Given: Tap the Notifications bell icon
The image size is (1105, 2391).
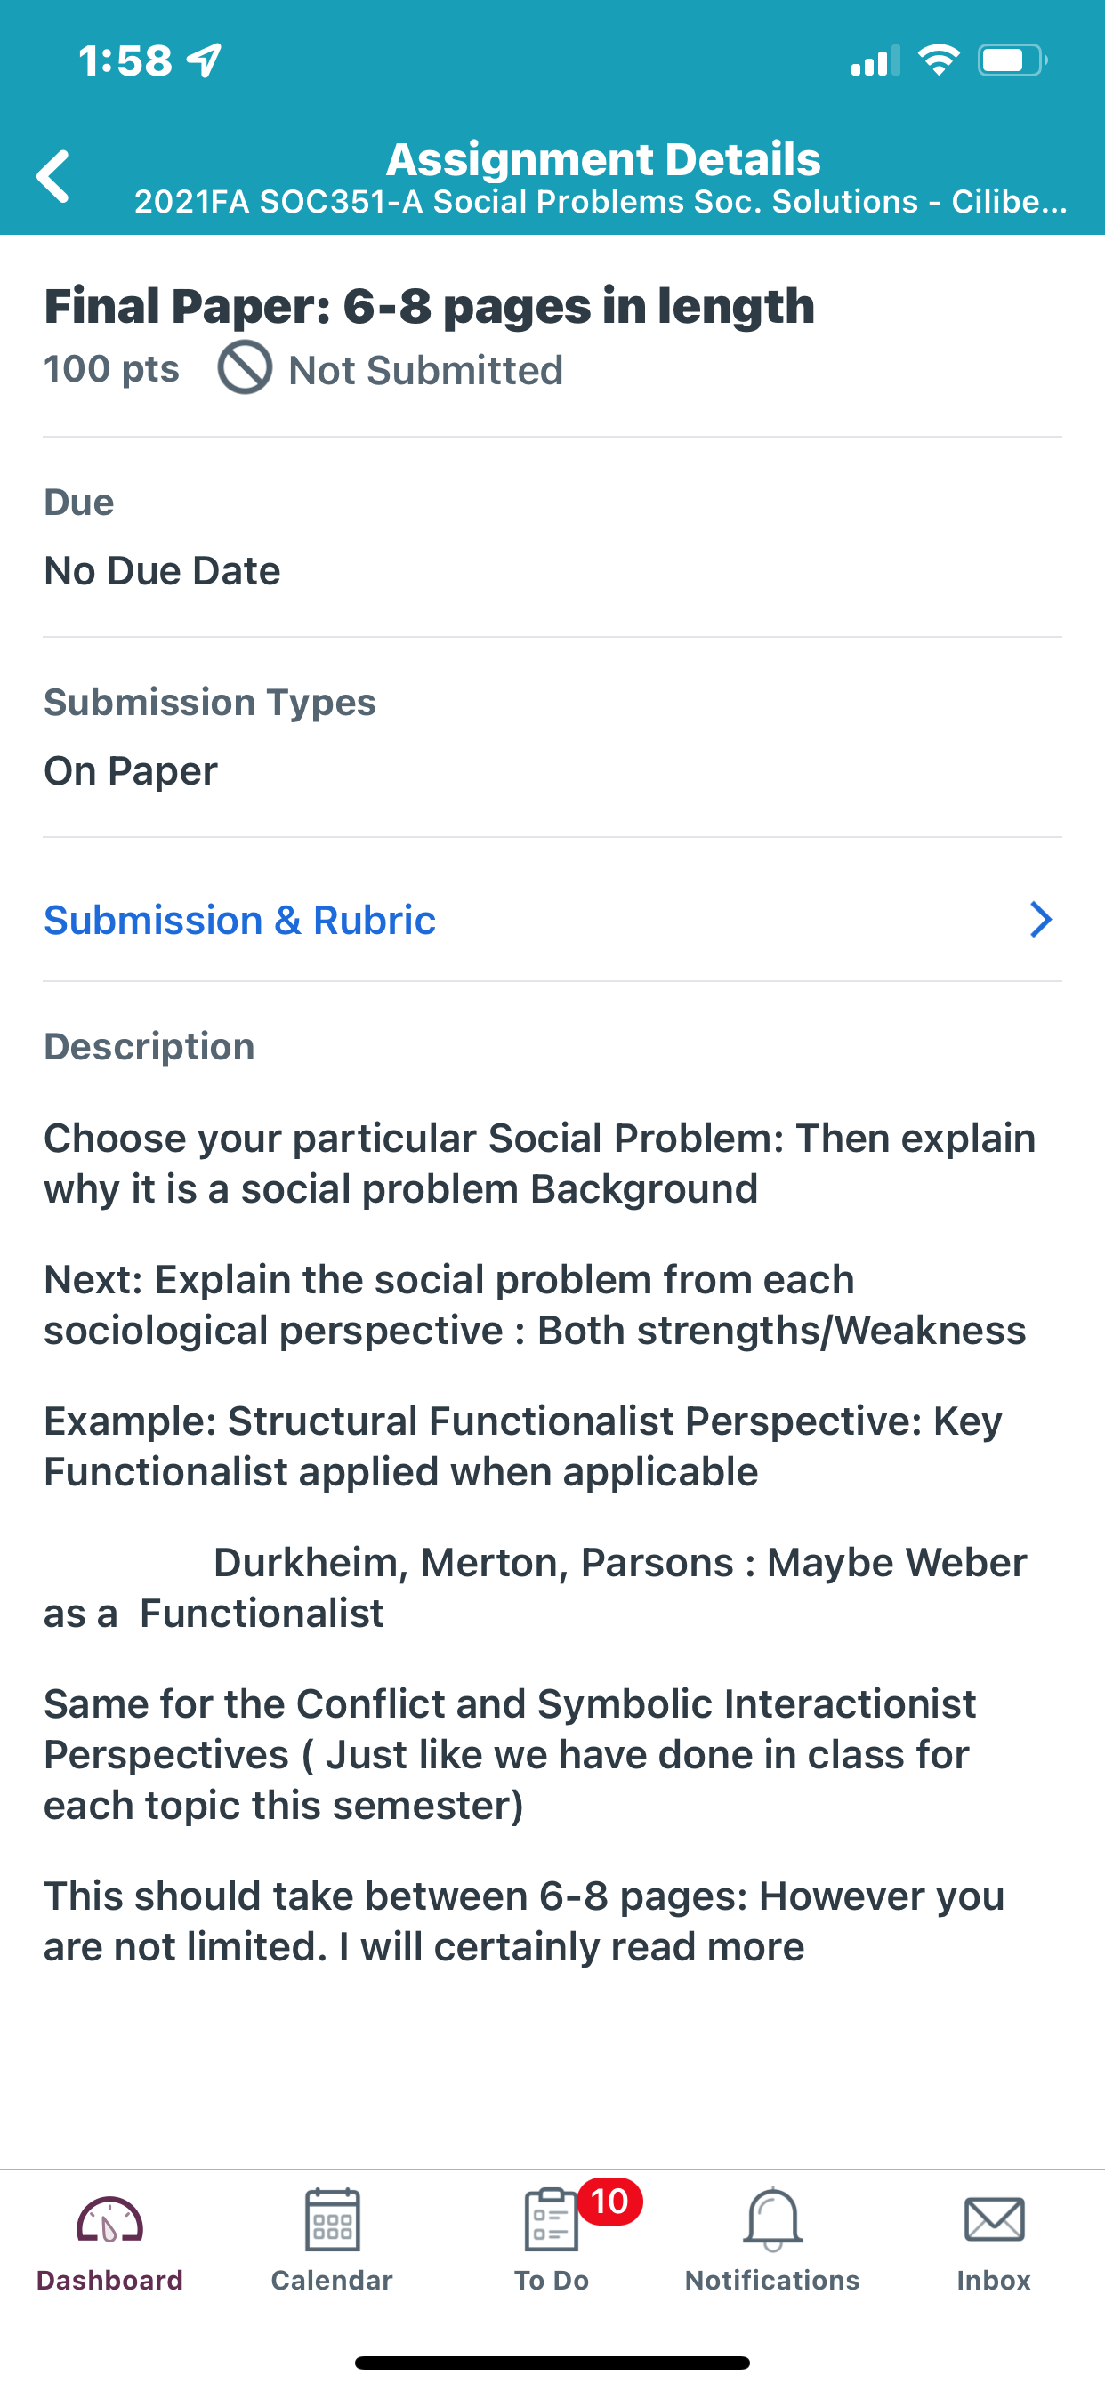Looking at the screenshot, I should pos(772,2220).
